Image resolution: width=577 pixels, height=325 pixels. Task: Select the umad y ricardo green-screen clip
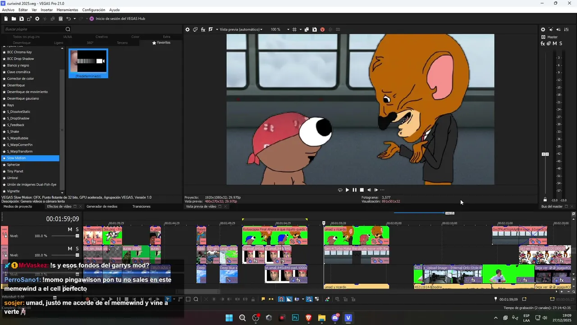pos(356,235)
